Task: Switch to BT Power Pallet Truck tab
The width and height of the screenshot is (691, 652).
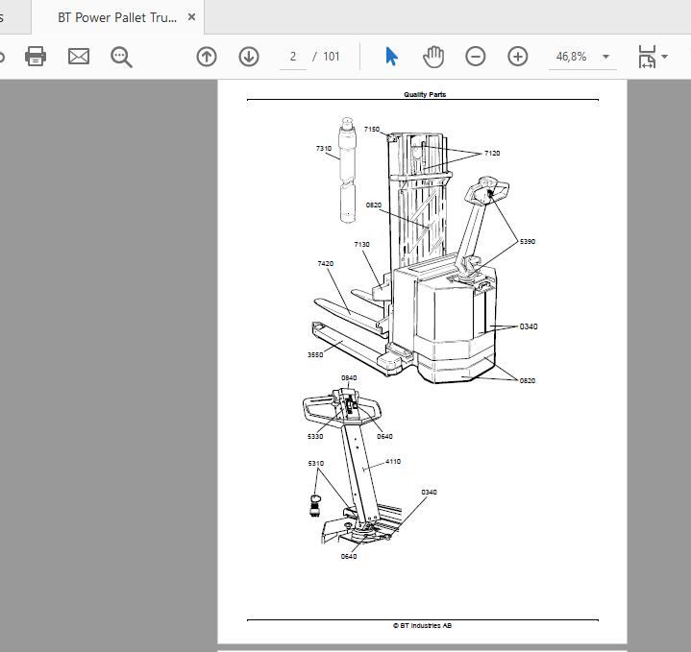Action: click(x=117, y=17)
